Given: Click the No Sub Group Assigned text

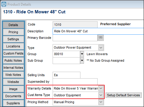Looking at the screenshot, I should [x=105, y=60].
